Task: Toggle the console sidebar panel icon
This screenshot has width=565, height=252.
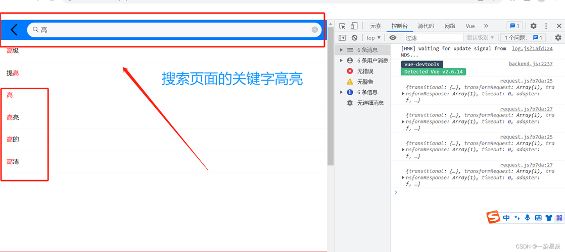Action: (x=342, y=38)
